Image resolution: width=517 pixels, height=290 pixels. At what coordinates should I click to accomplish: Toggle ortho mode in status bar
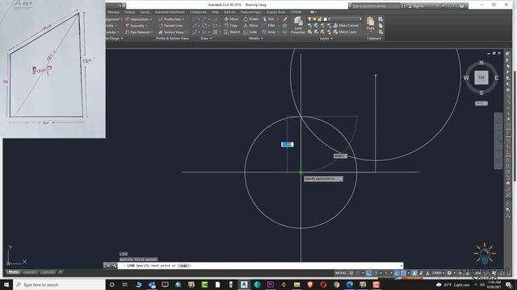point(369,273)
